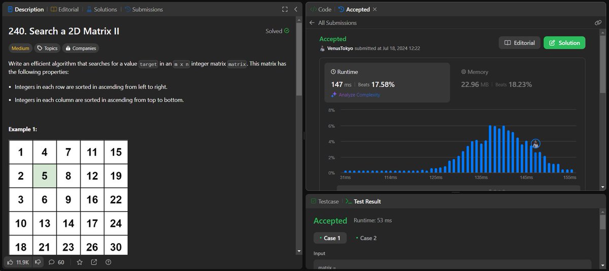609x271 pixels.
Task: Open the Solutions tab
Action: [101, 9]
